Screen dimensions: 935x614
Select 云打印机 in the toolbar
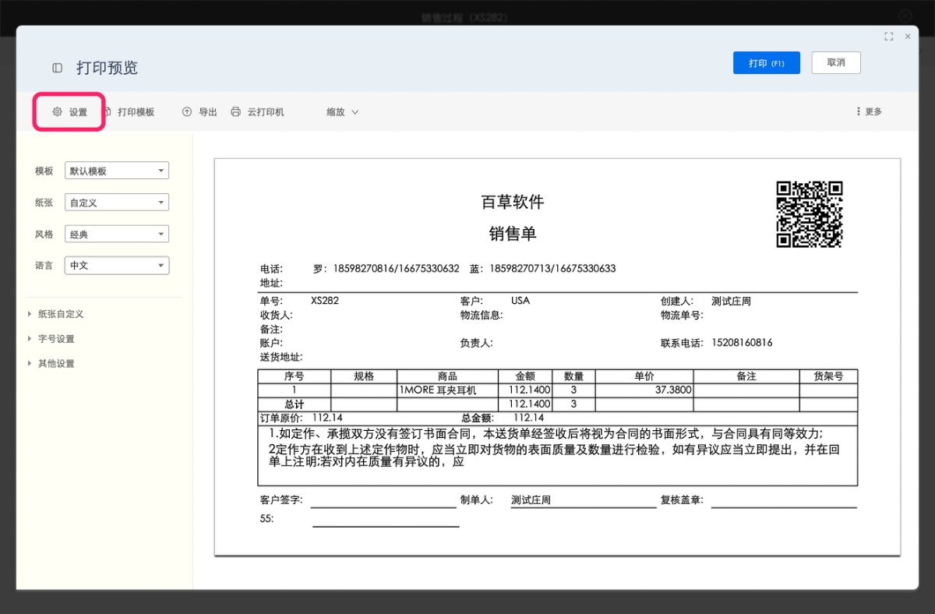[x=257, y=112]
